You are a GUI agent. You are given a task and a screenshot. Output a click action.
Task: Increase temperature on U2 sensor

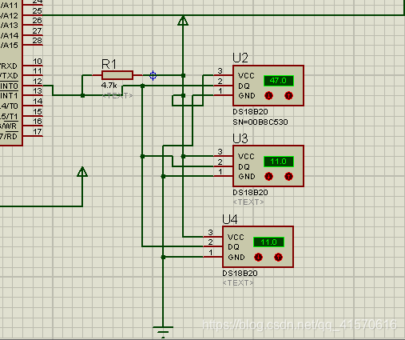(288, 96)
